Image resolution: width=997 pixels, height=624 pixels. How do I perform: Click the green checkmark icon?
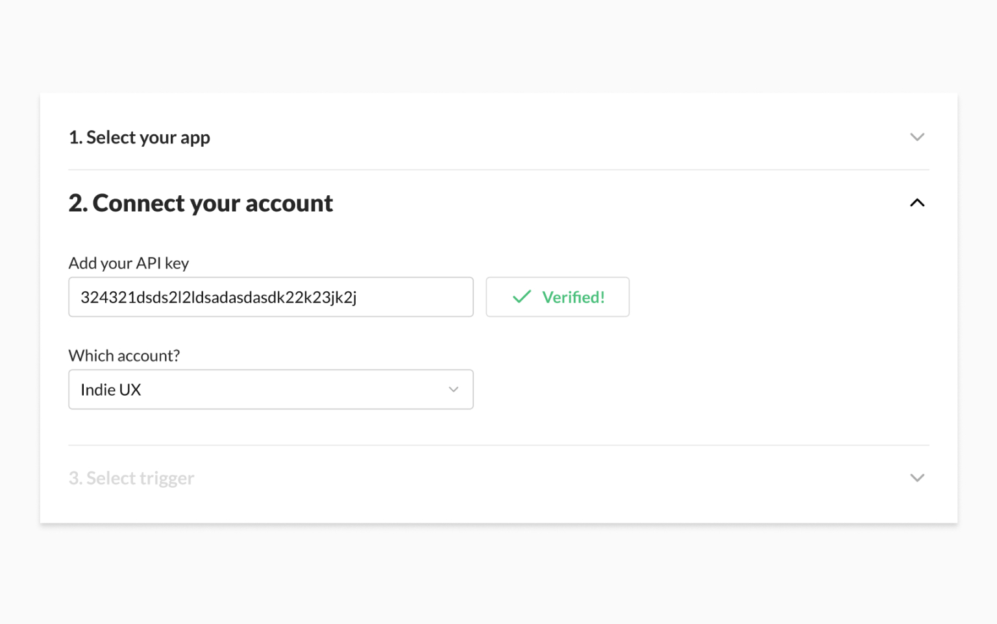pyautogui.click(x=522, y=297)
